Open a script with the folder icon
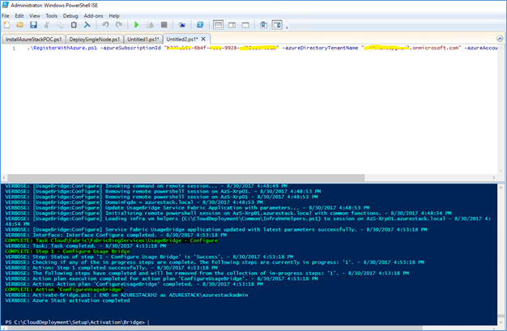 pos(20,25)
